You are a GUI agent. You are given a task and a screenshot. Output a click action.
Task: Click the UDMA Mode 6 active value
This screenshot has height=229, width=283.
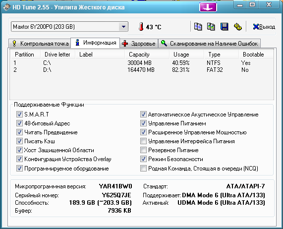pyautogui.click(x=221, y=203)
